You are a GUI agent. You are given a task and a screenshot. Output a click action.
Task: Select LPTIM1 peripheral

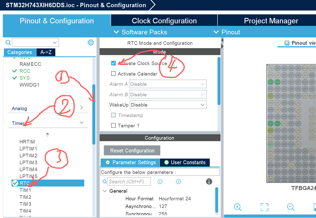click(x=28, y=149)
